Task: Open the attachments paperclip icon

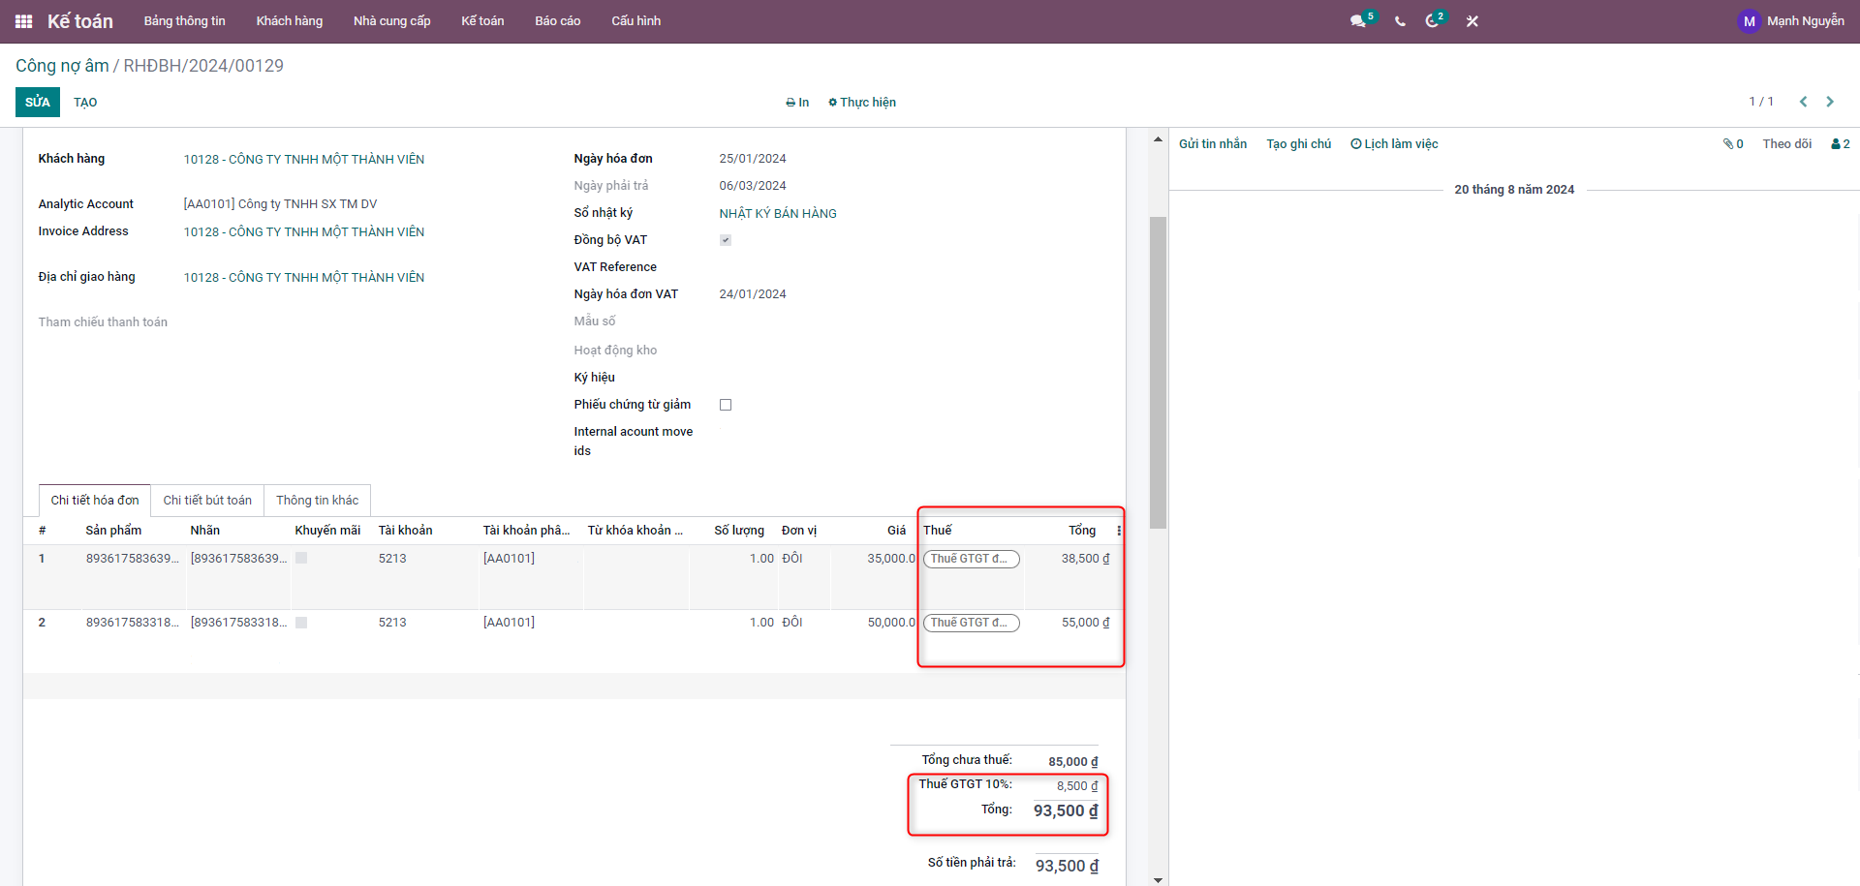Action: [x=1732, y=144]
